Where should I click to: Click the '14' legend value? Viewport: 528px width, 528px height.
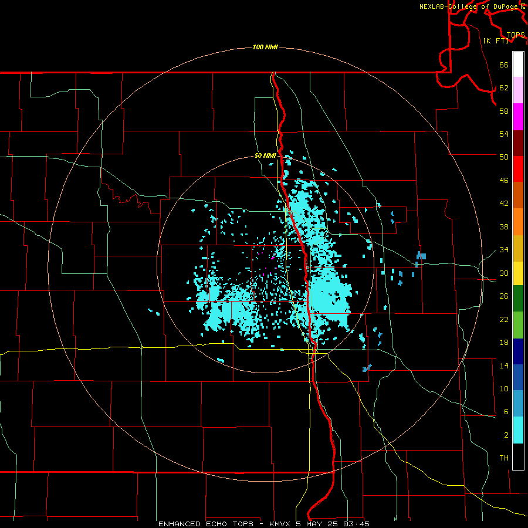pyautogui.click(x=504, y=365)
